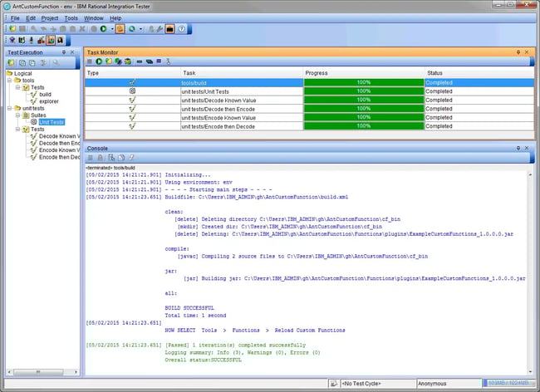Open the Tools menu

tap(71, 17)
